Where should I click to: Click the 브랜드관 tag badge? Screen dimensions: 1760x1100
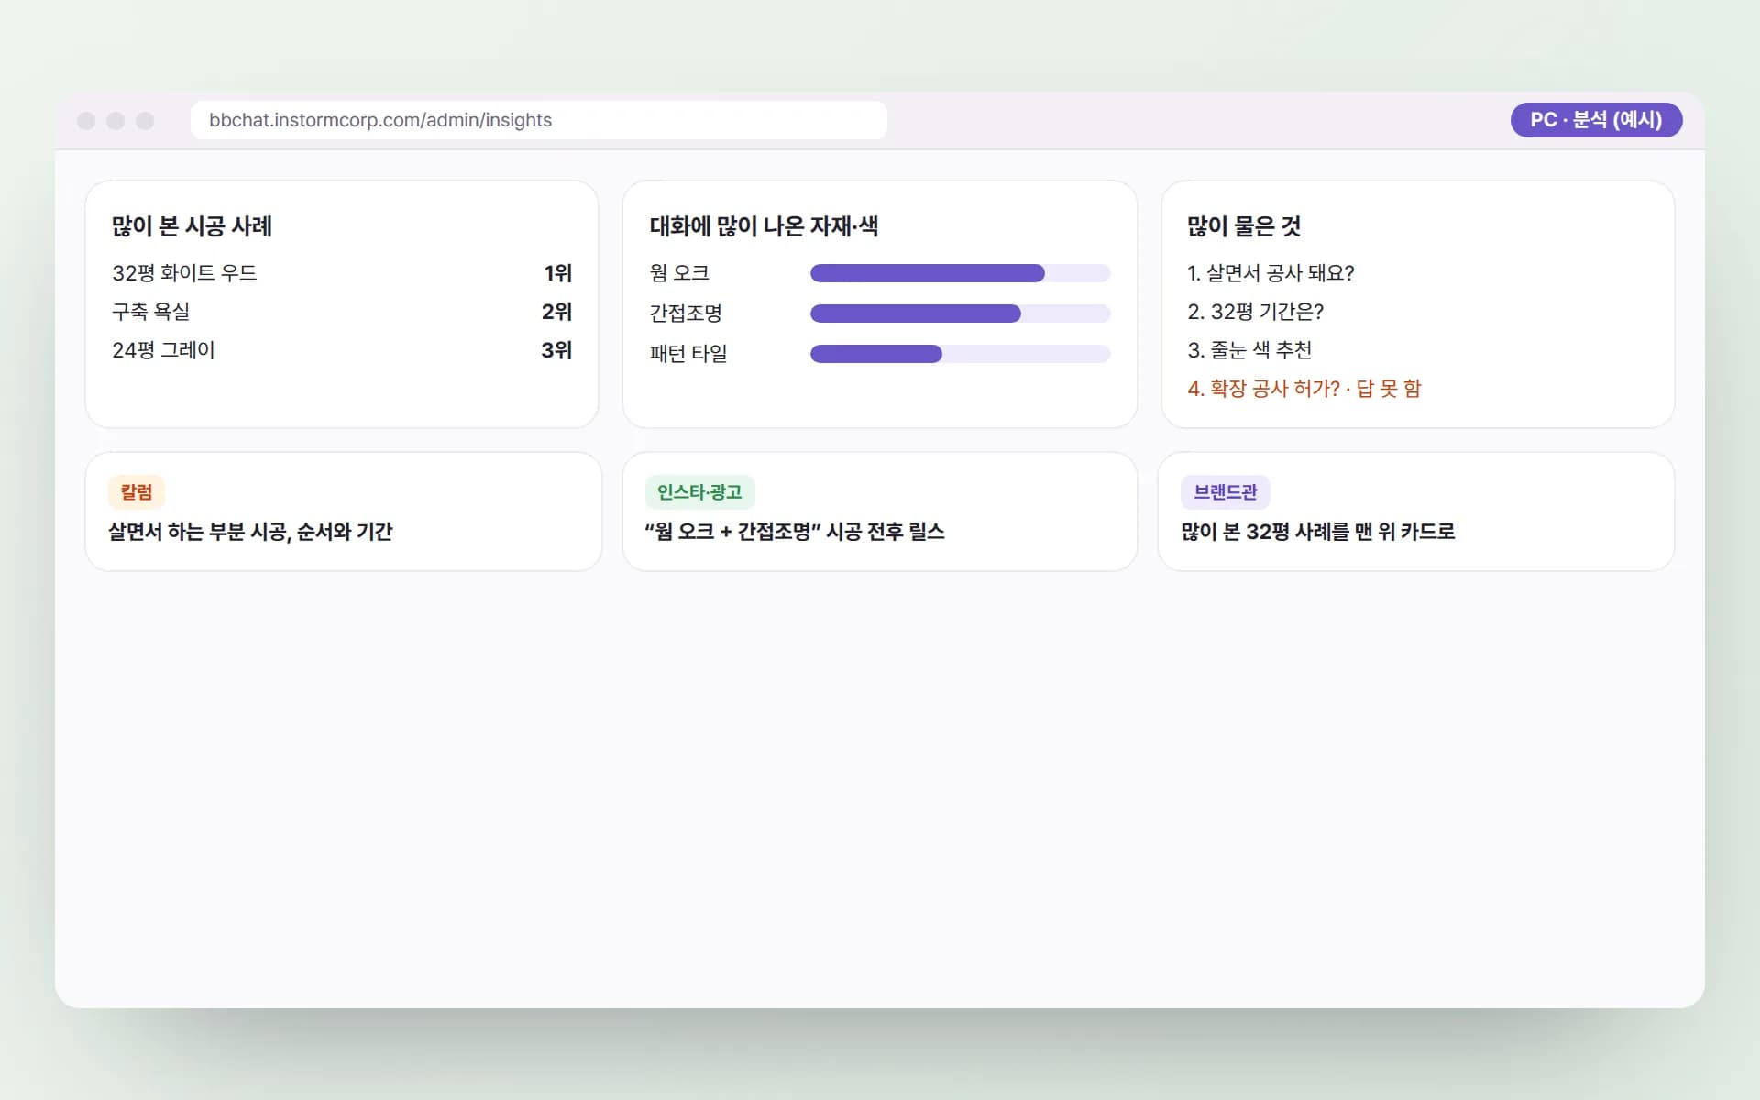[1226, 492]
